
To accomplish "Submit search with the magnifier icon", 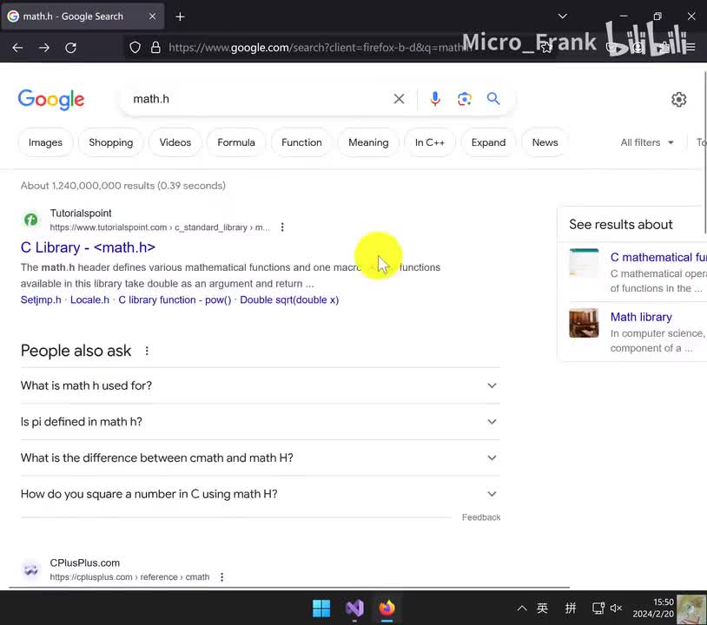I will 493,98.
